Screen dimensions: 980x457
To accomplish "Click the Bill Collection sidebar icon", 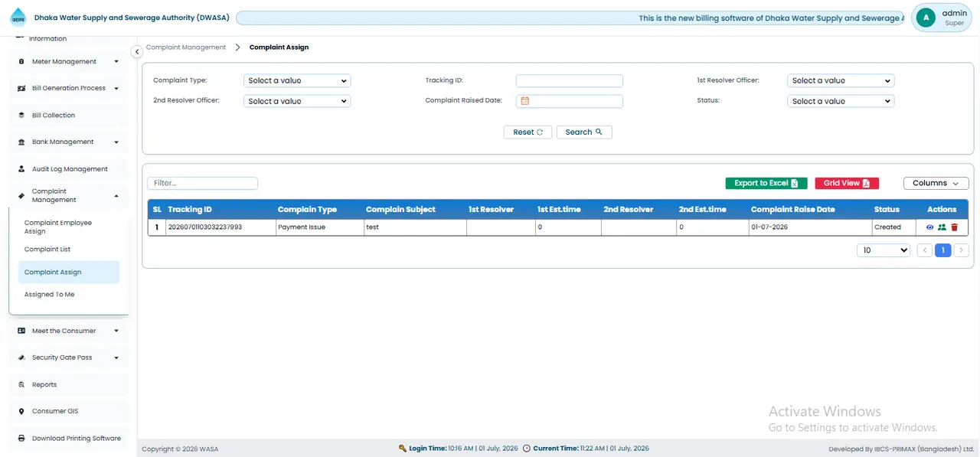I will pyautogui.click(x=21, y=115).
